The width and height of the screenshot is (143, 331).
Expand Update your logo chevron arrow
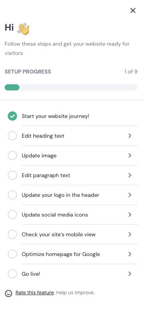tap(130, 195)
